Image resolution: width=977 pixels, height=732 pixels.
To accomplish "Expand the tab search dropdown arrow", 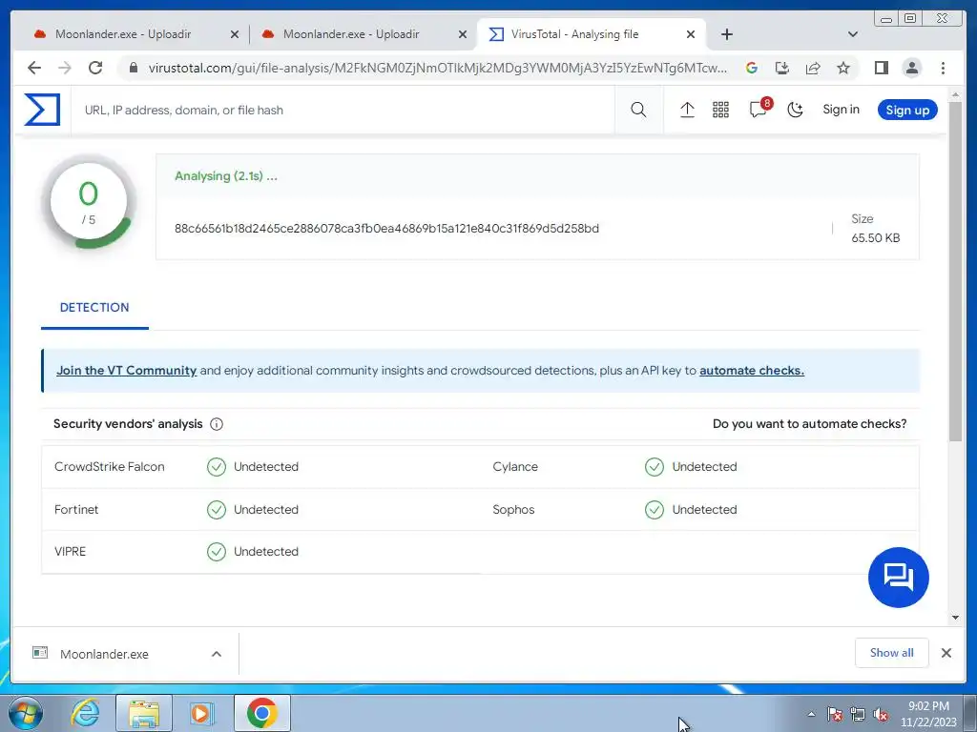I will point(852,34).
